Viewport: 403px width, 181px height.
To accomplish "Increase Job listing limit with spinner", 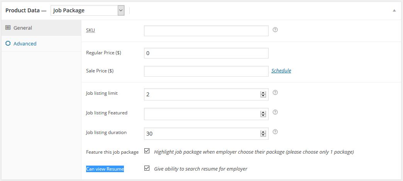I will coord(263,93).
